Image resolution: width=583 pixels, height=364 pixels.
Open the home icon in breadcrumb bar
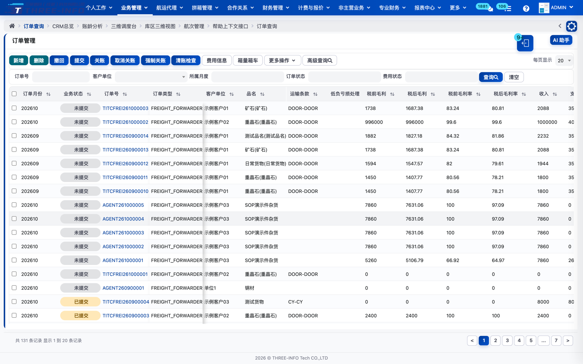pos(12,26)
